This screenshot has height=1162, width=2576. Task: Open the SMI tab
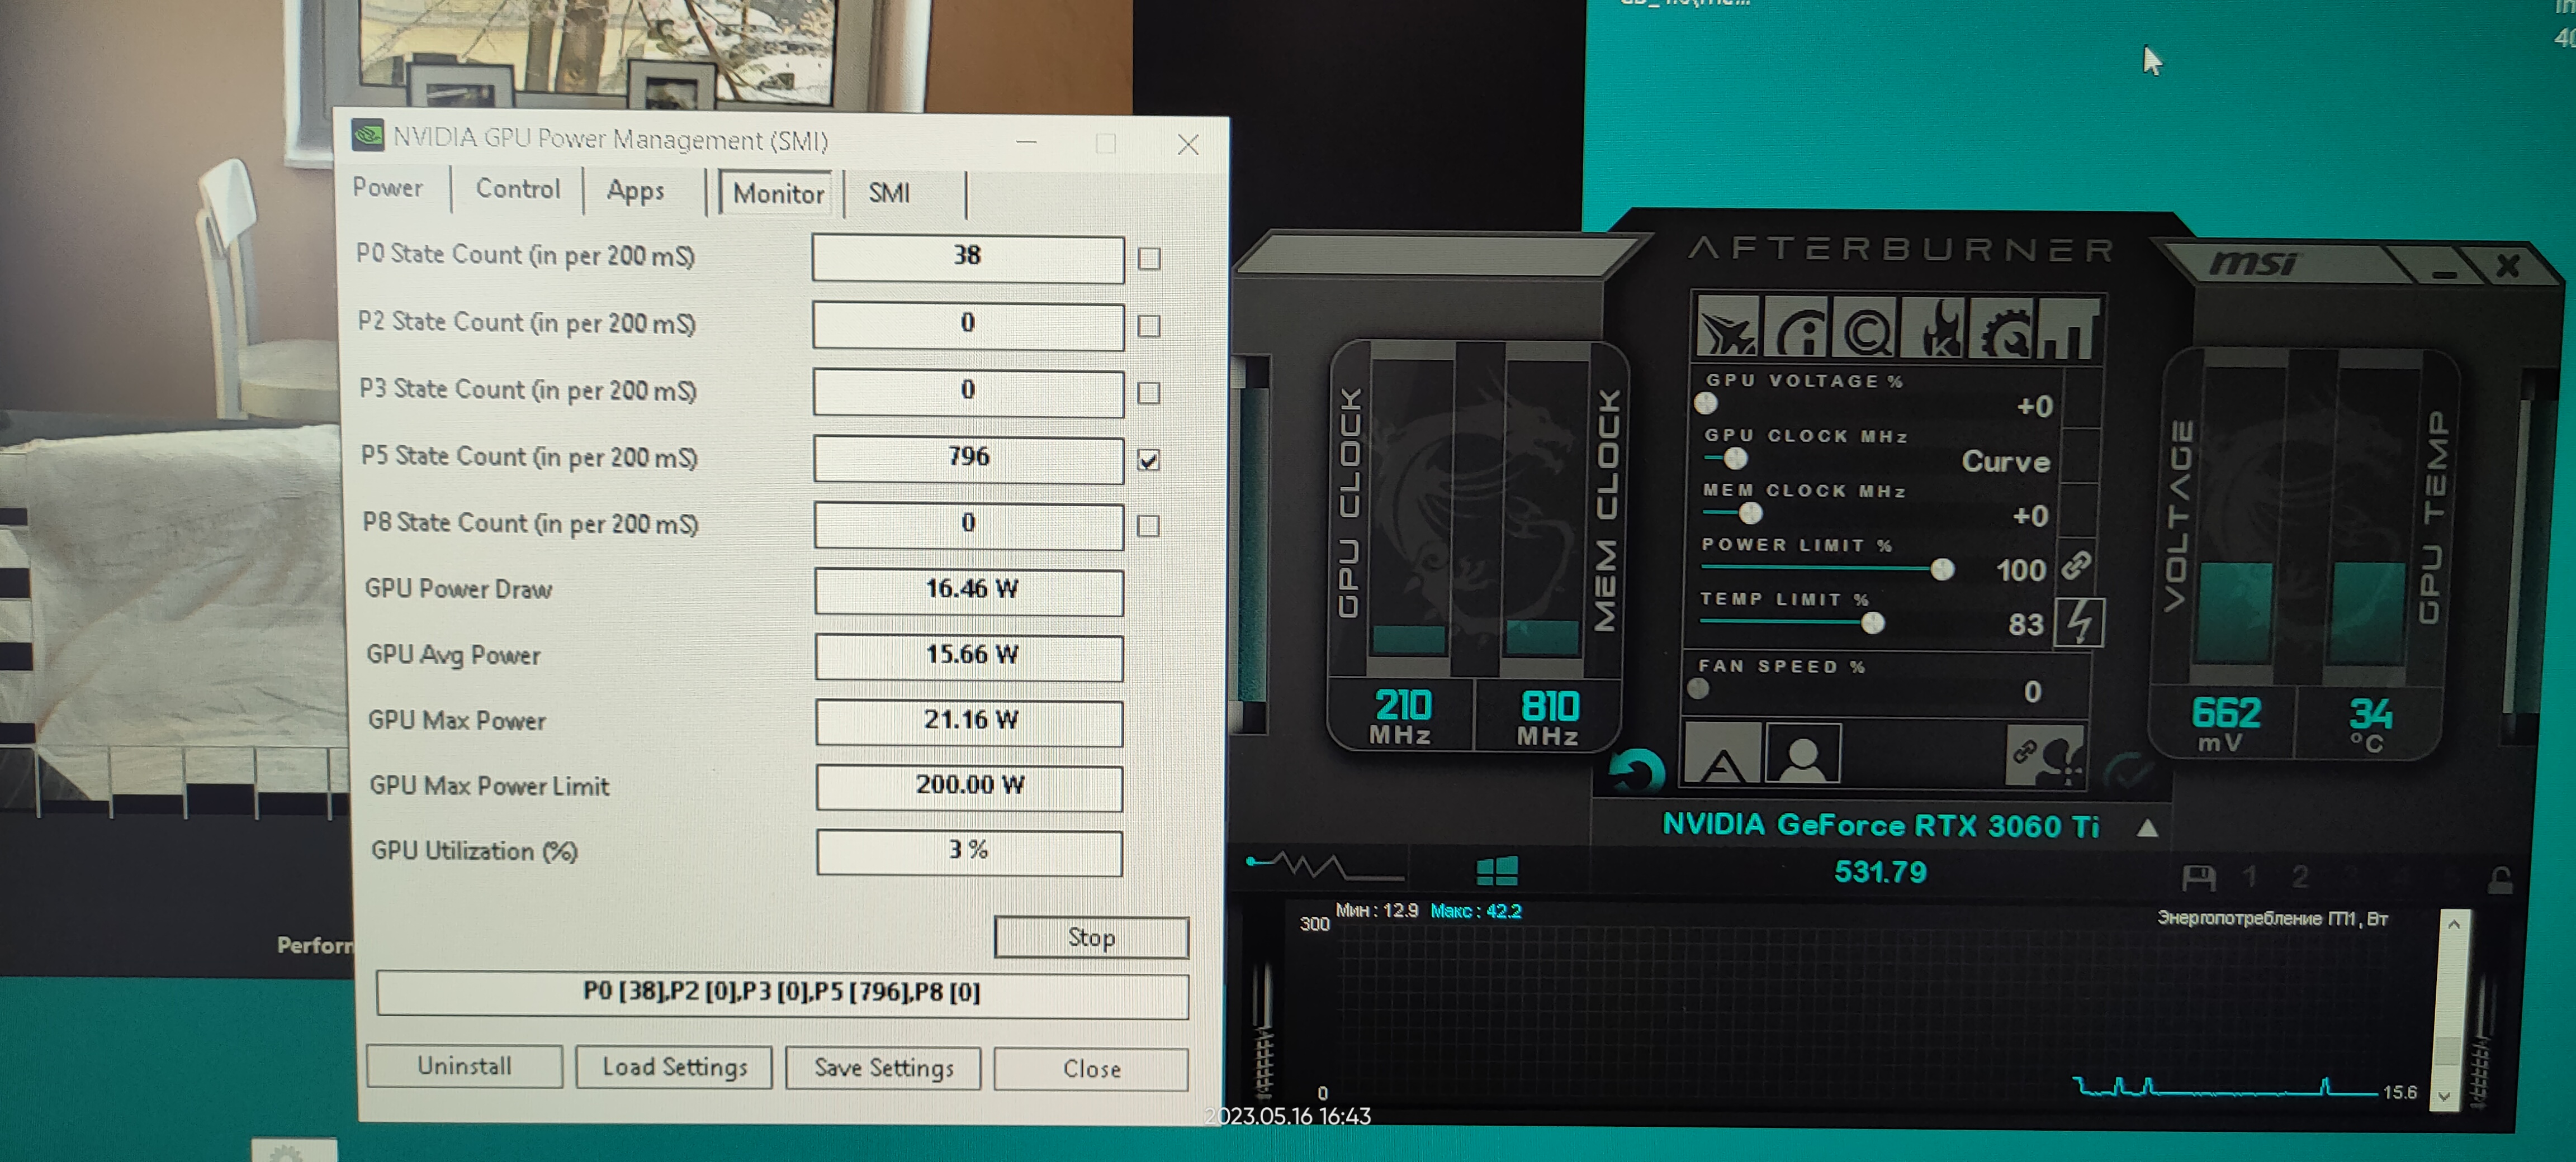tap(888, 192)
